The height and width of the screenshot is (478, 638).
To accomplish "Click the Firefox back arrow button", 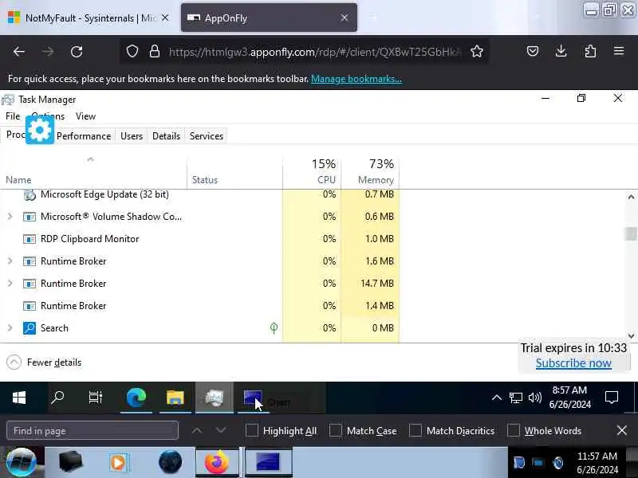I will click(18, 52).
